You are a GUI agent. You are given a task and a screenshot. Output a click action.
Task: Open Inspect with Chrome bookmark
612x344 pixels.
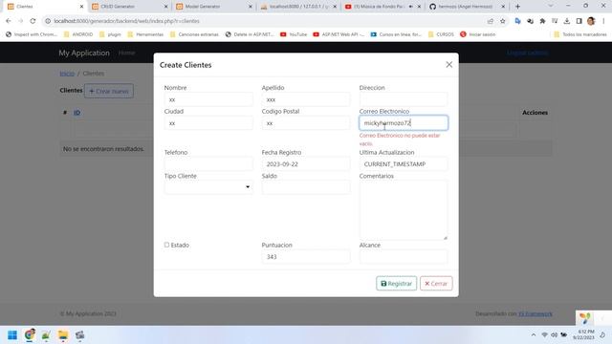click(32, 34)
